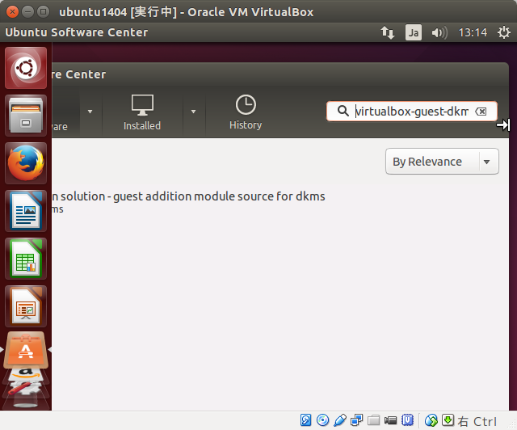Image resolution: width=517 pixels, height=430 pixels.
Task: Click the VirtualBox USB devices status icon
Action: (x=339, y=420)
